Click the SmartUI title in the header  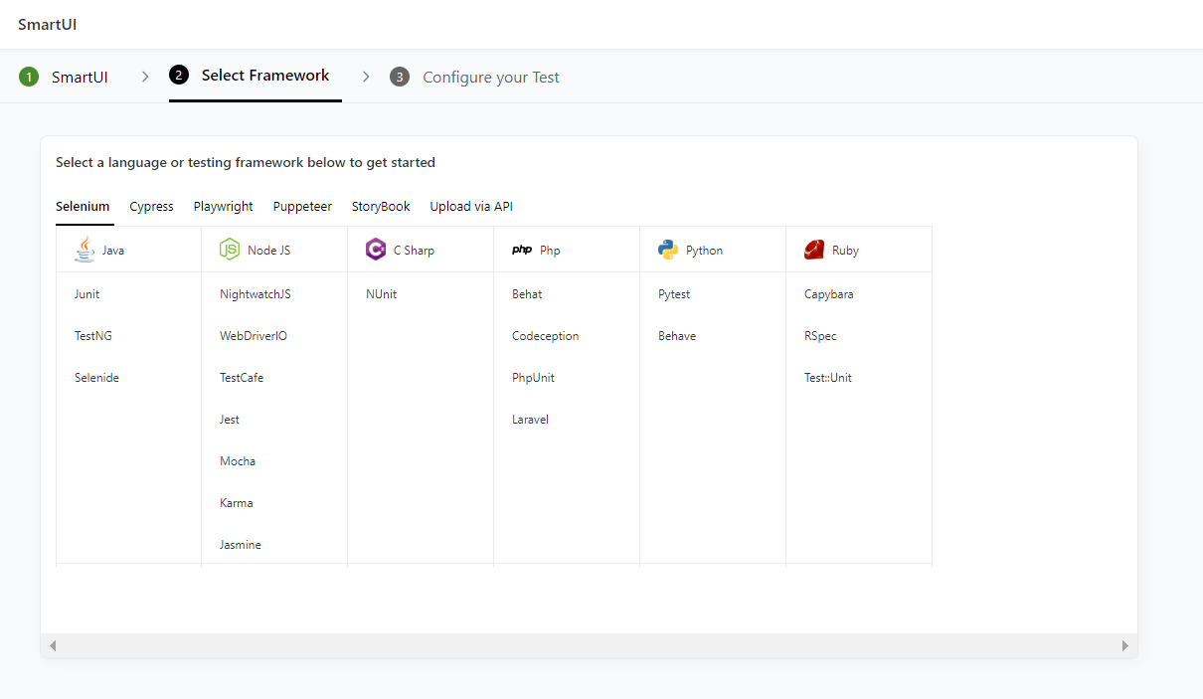(x=48, y=24)
